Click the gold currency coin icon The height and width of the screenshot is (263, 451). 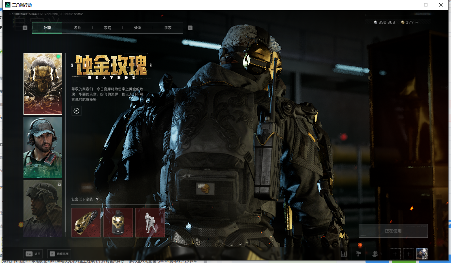click(403, 22)
